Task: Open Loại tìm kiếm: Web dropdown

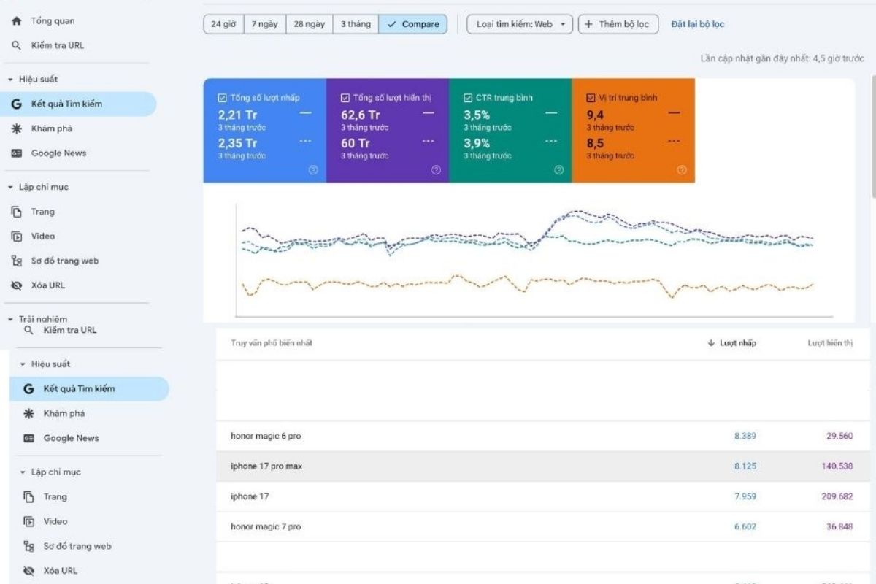Action: [x=520, y=24]
